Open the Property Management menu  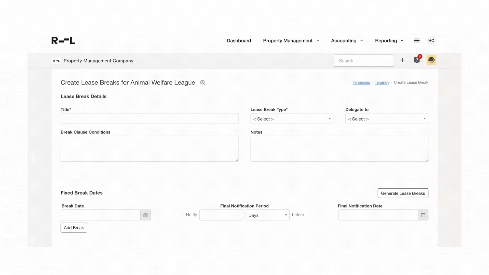[x=291, y=41]
